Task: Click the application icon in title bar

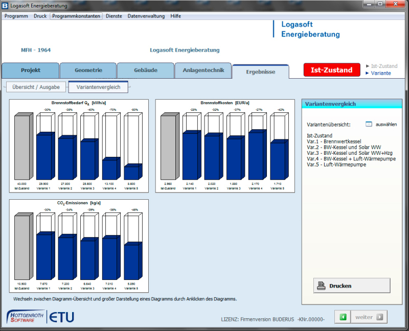Action: pos(5,6)
